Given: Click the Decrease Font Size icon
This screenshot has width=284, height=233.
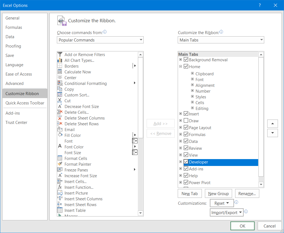Looking at the screenshot, I should [x=60, y=106].
